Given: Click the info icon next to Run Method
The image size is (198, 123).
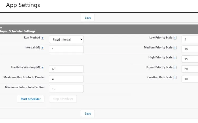Looking at the screenshot, I should [x=43, y=38].
